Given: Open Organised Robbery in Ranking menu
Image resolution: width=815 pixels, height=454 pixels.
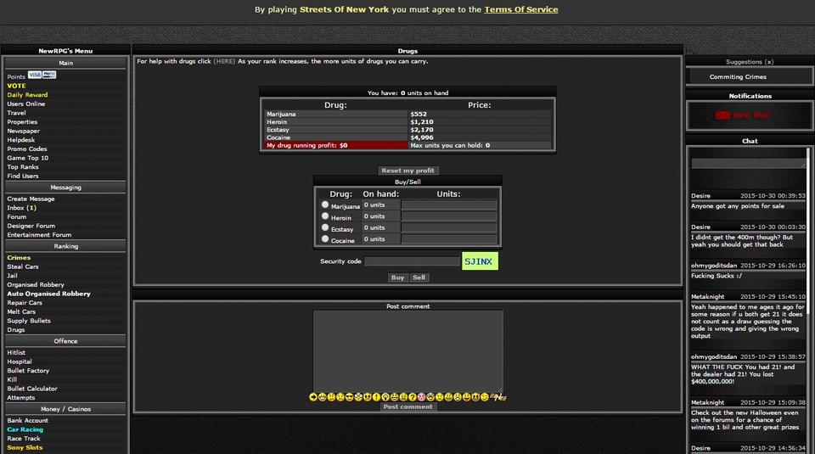Looking at the screenshot, I should click(x=36, y=285).
